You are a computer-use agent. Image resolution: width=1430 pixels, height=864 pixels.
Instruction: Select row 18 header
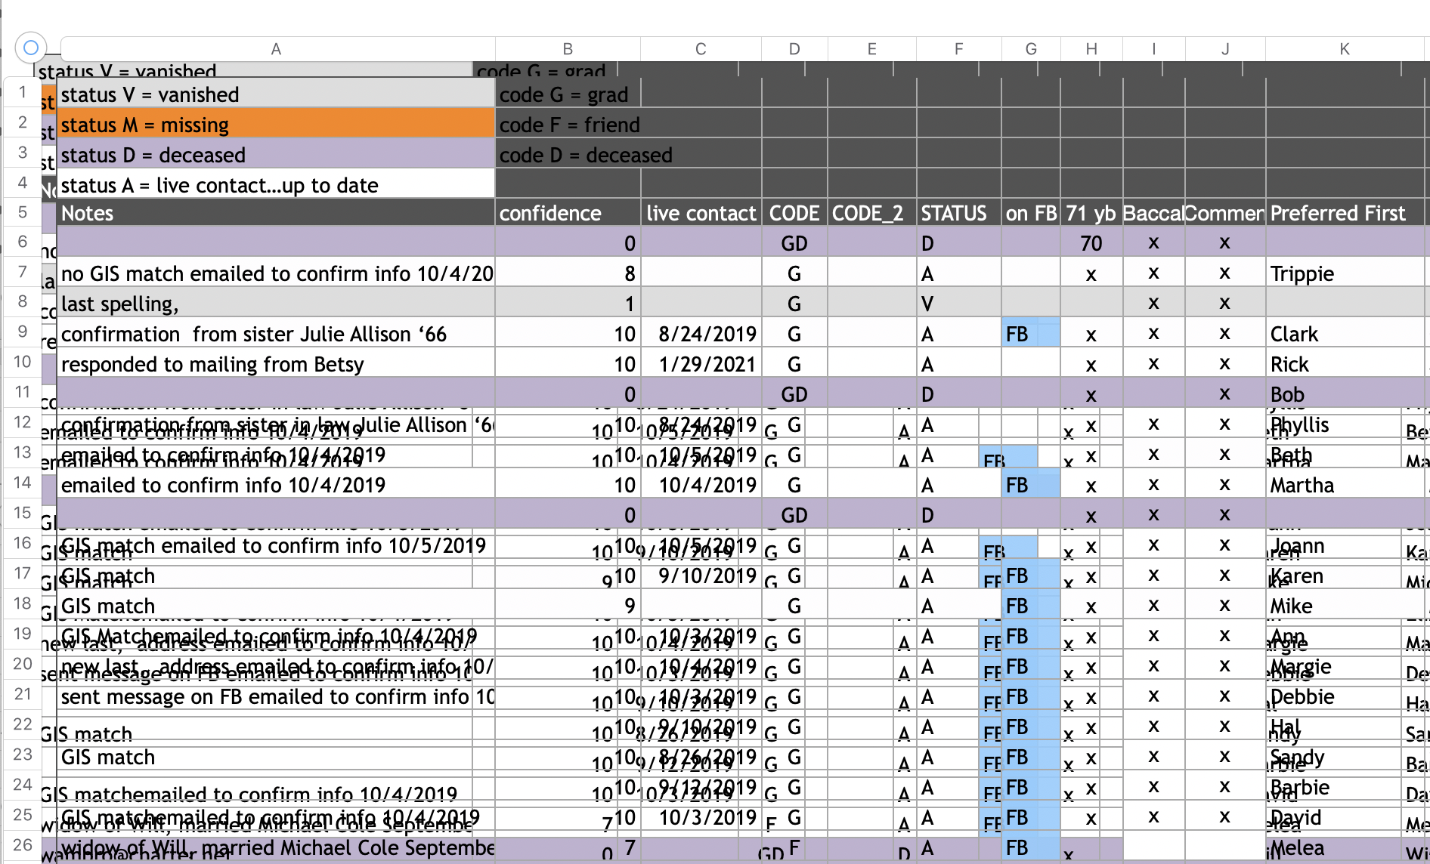[23, 603]
